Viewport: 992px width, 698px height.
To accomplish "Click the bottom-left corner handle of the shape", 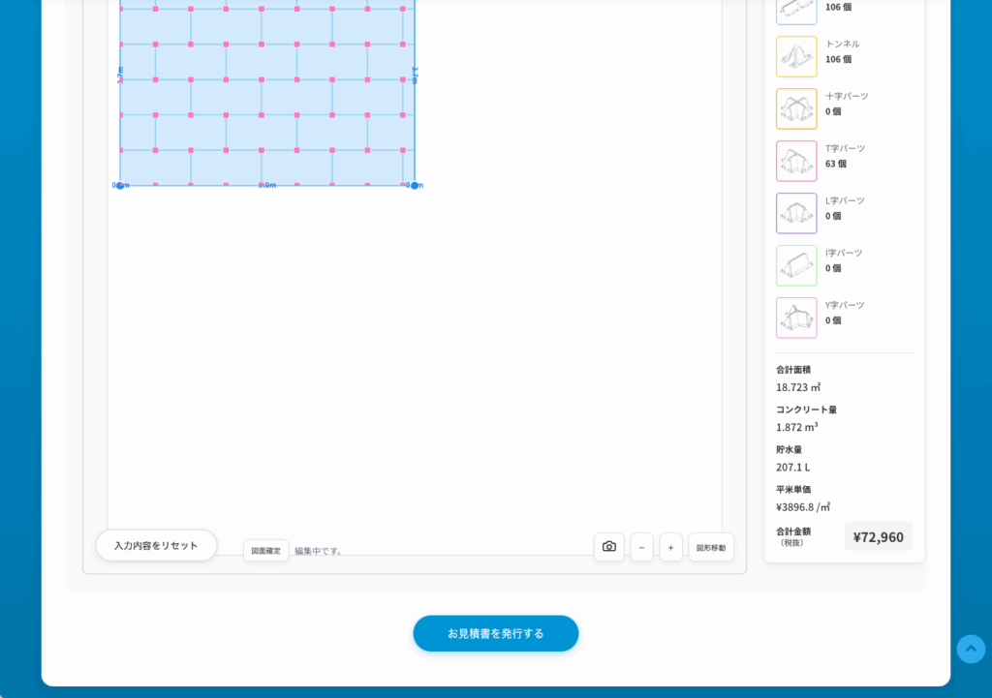I will 120,185.
